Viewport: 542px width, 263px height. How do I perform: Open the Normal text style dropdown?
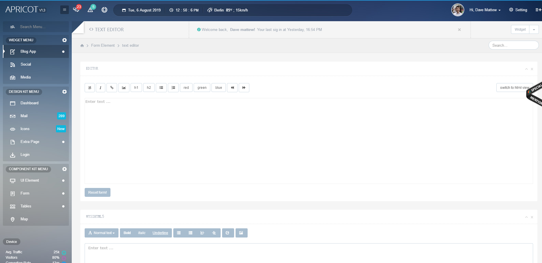point(102,233)
